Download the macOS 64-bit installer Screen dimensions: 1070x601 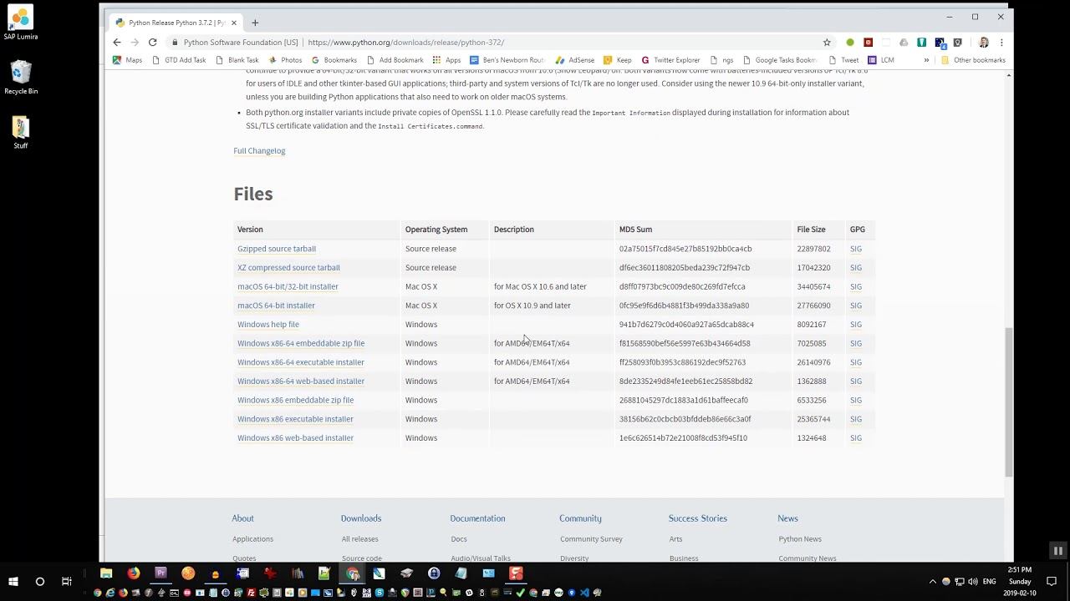[276, 306]
